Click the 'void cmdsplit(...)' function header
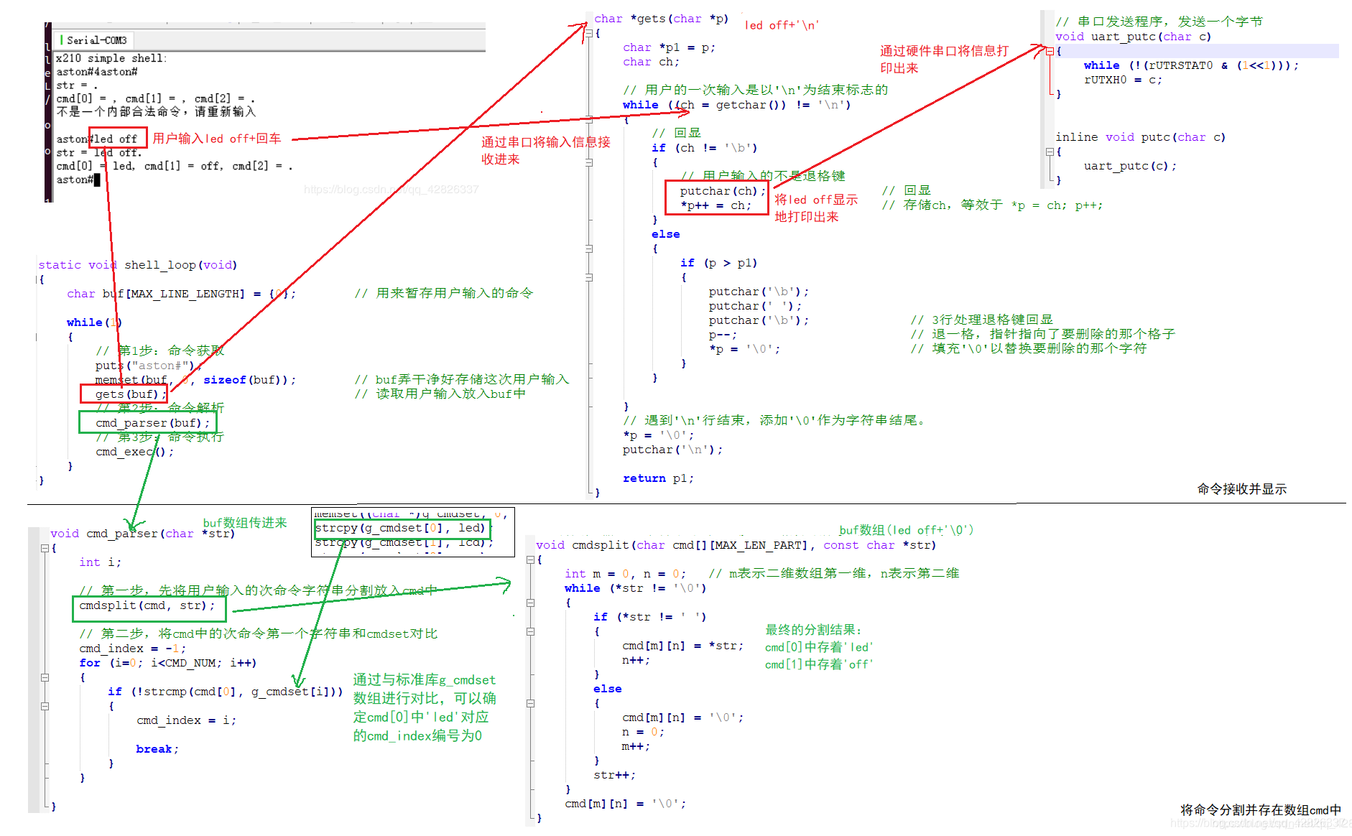The width and height of the screenshot is (1352, 836). (x=736, y=545)
